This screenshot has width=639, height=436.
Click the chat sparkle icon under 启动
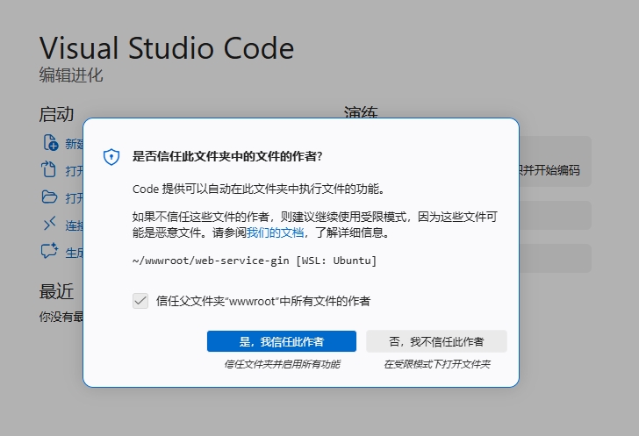[50, 251]
